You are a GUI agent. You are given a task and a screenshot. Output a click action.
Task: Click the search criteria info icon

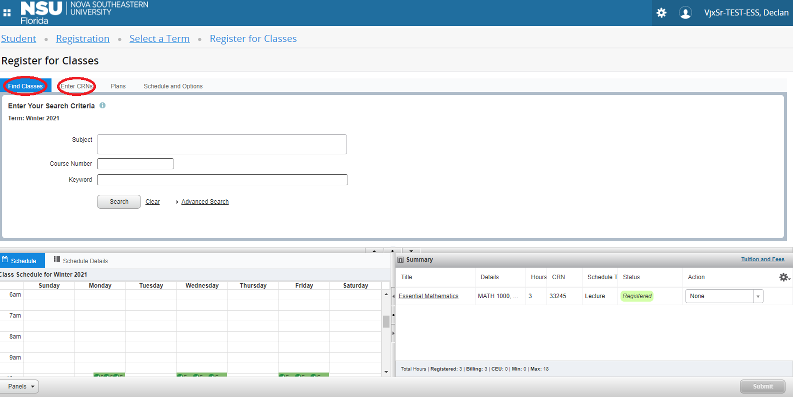pyautogui.click(x=102, y=105)
